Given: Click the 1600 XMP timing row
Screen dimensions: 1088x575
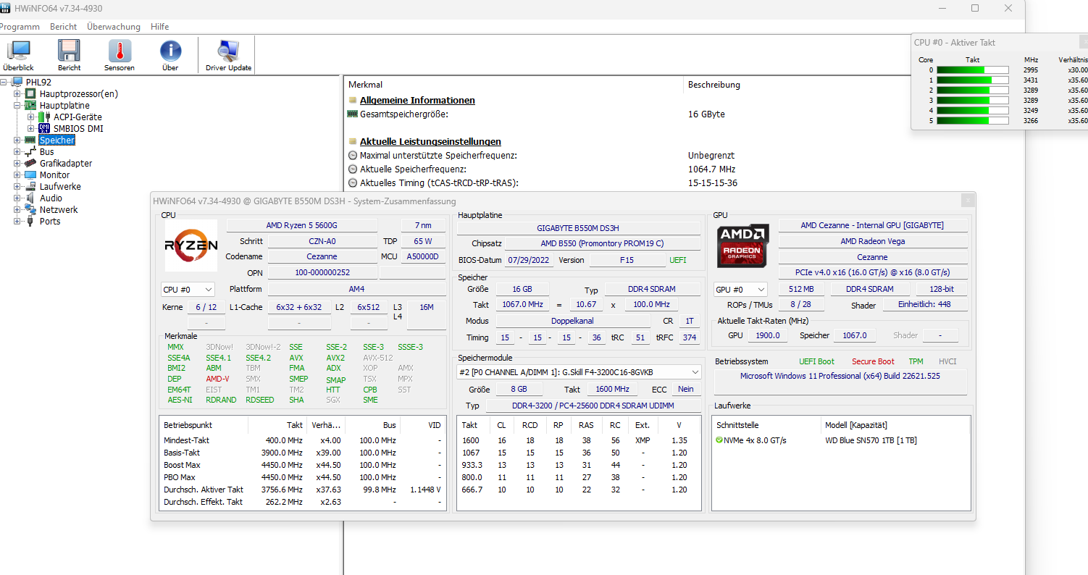Looking at the screenshot, I should (579, 440).
